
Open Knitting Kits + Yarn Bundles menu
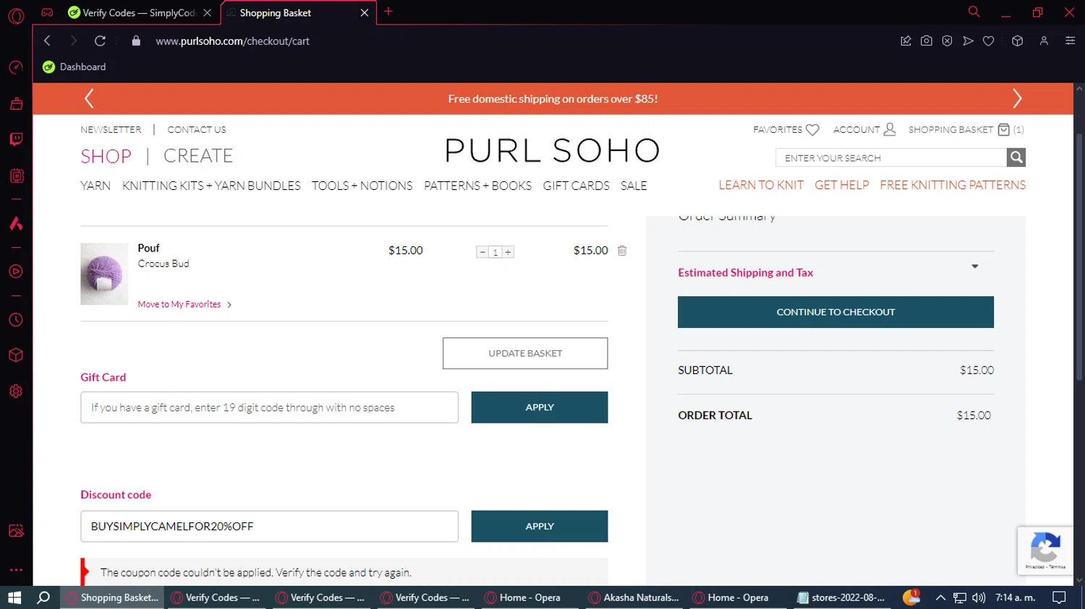tap(211, 186)
